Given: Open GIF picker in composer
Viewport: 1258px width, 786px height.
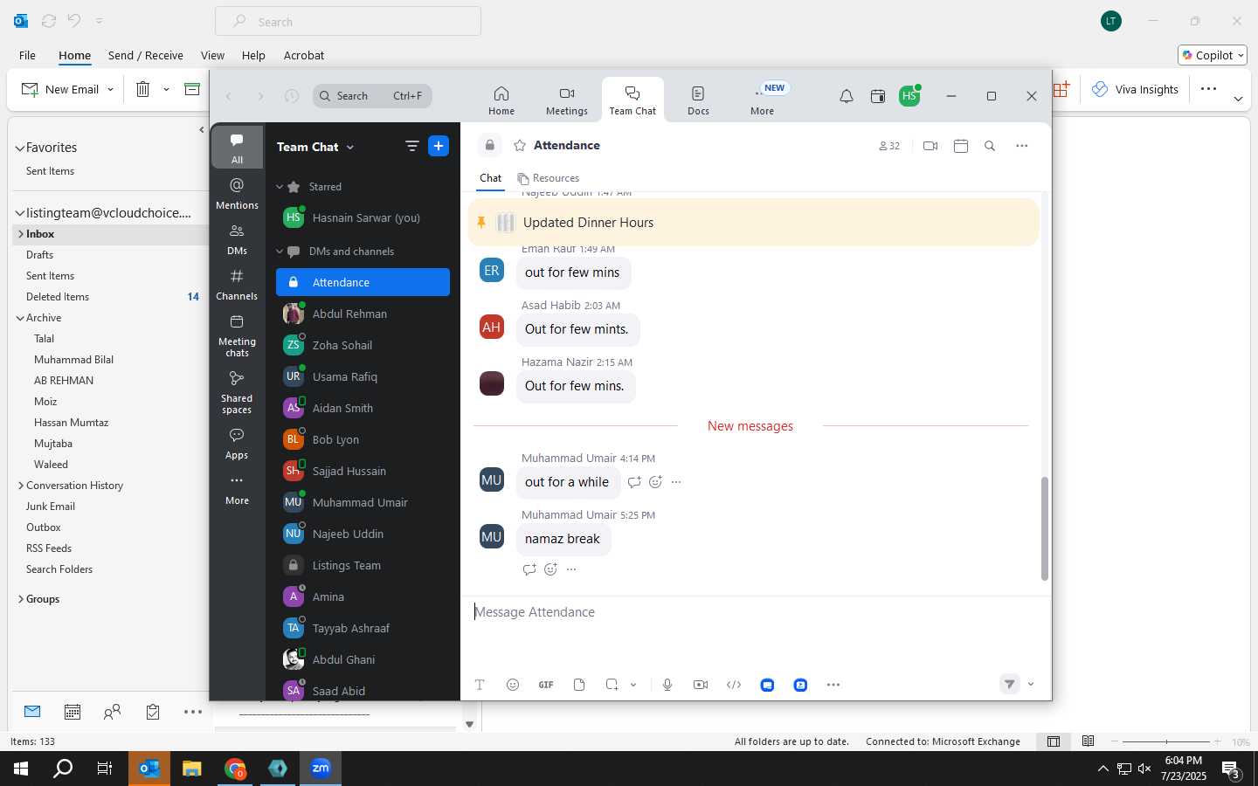Looking at the screenshot, I should pyautogui.click(x=546, y=685).
